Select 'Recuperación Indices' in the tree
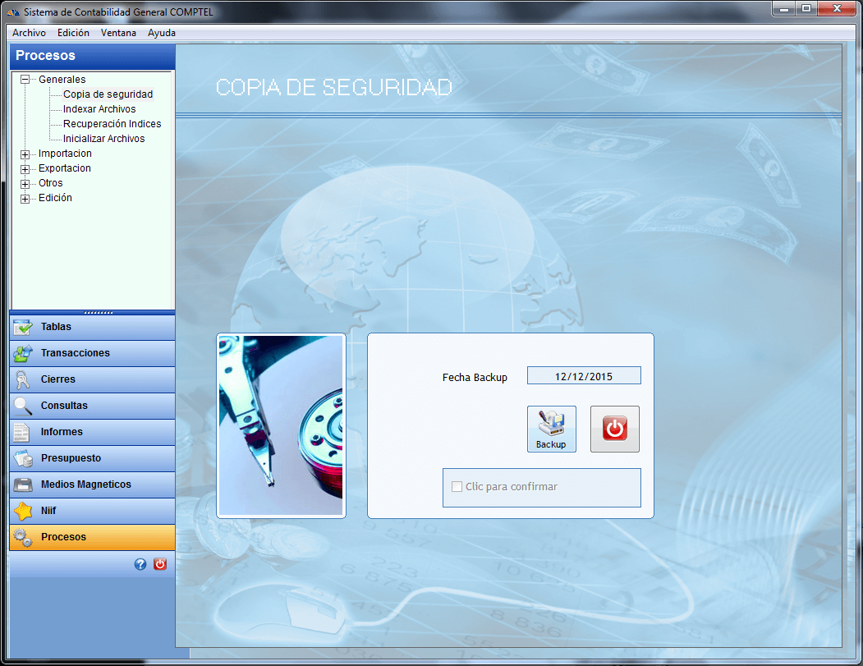863x666 pixels. coord(112,124)
